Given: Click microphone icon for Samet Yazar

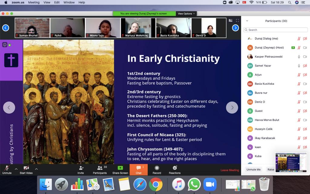Looking at the screenshot, I should pos(299,66).
